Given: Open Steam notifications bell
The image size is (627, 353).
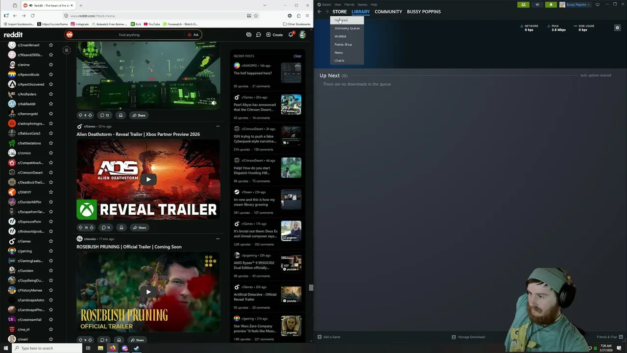Looking at the screenshot, I should click(551, 4).
